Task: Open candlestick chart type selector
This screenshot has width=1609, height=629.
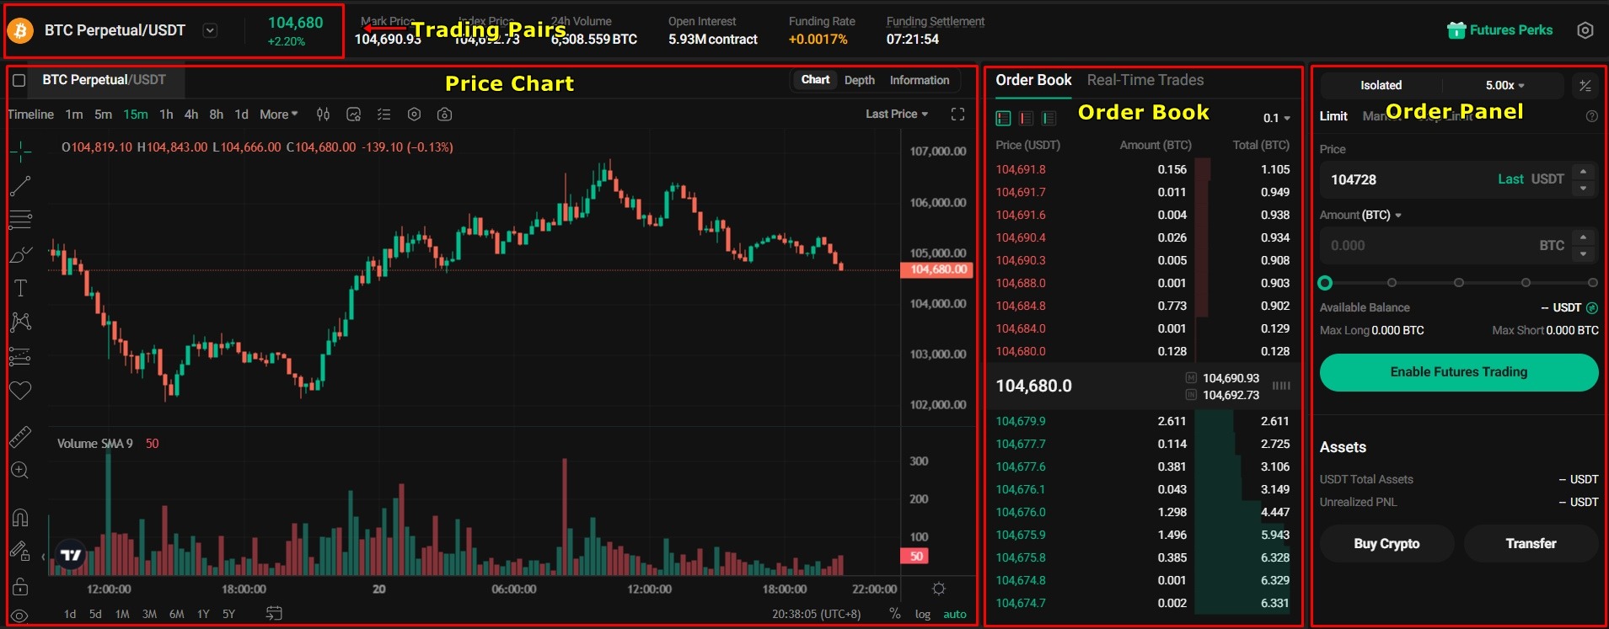Action: coord(323,115)
